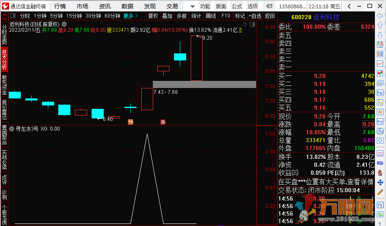This screenshot has height=226, width=386.
Task: Click the green refresh icon in sidebar
Action: pyautogui.click(x=380, y=214)
